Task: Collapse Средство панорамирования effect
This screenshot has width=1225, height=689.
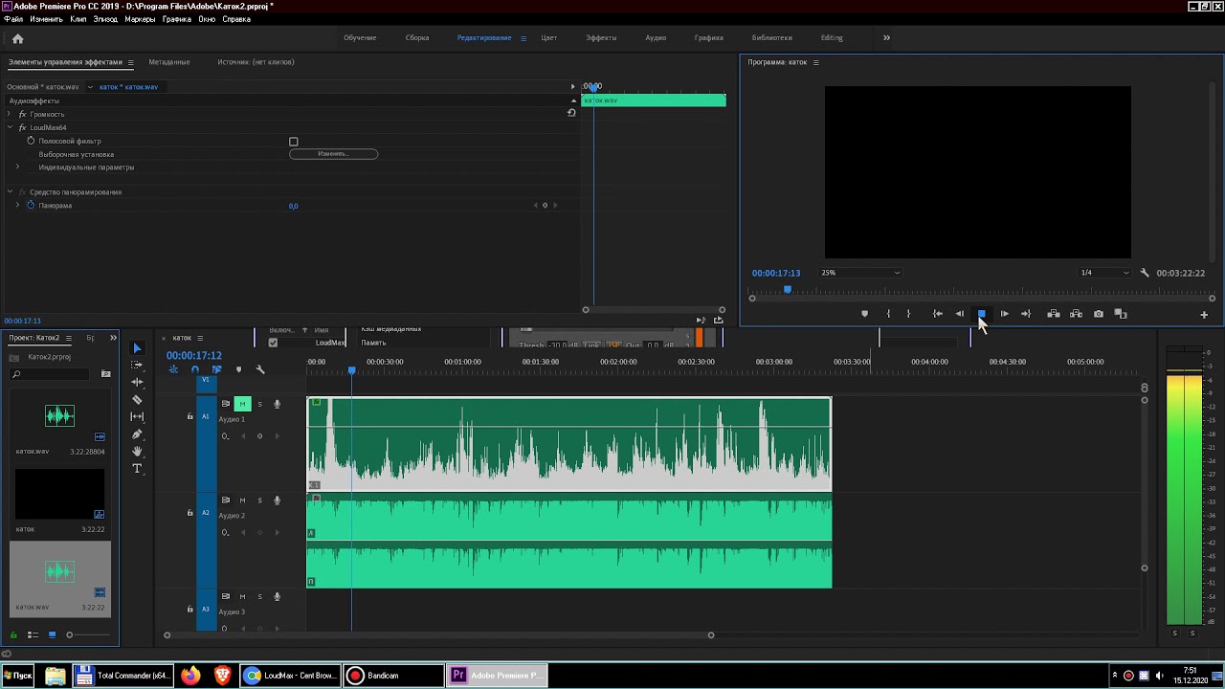Action: click(x=10, y=192)
